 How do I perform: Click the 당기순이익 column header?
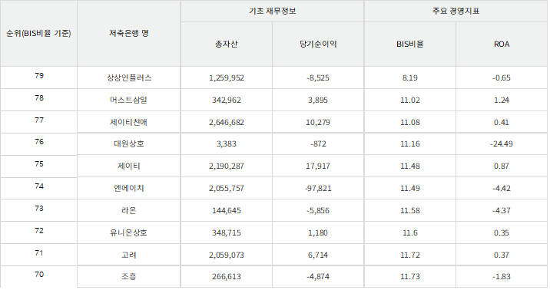(318, 44)
